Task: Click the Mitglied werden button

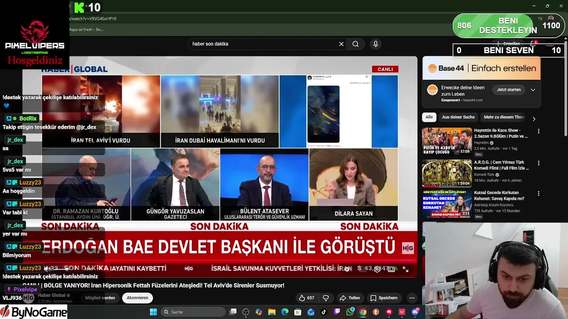Action: click(100, 298)
